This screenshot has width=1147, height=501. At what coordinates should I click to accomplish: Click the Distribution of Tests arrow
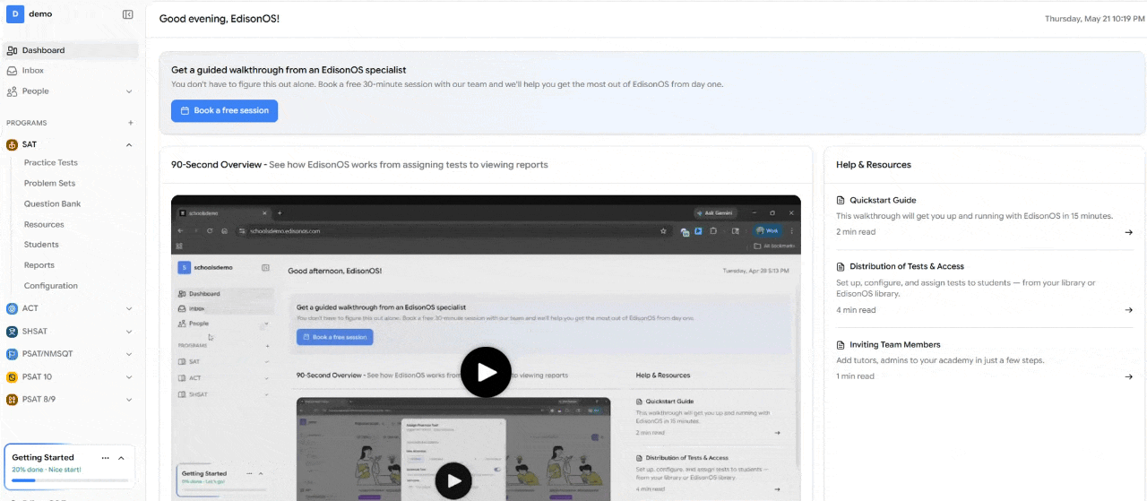[x=1128, y=310]
